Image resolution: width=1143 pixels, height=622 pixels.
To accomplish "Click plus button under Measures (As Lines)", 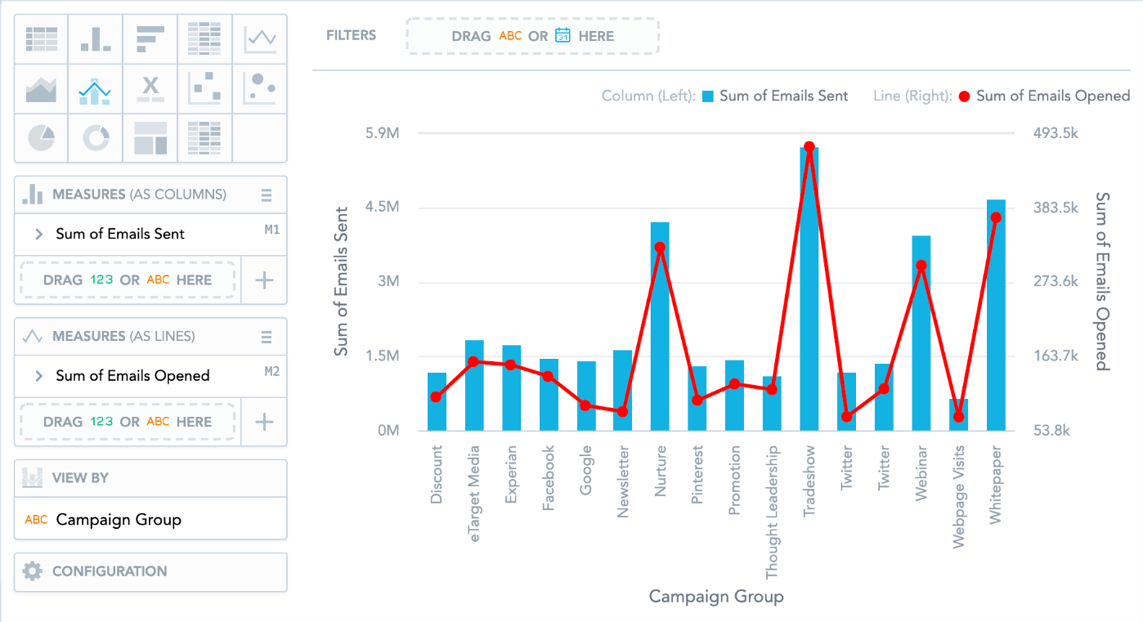I will click(264, 422).
